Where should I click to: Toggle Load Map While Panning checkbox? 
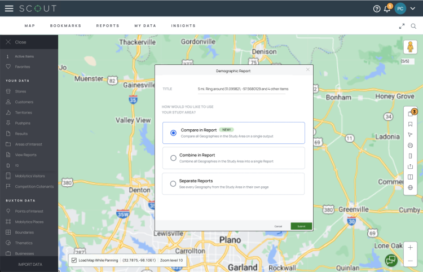click(x=74, y=260)
